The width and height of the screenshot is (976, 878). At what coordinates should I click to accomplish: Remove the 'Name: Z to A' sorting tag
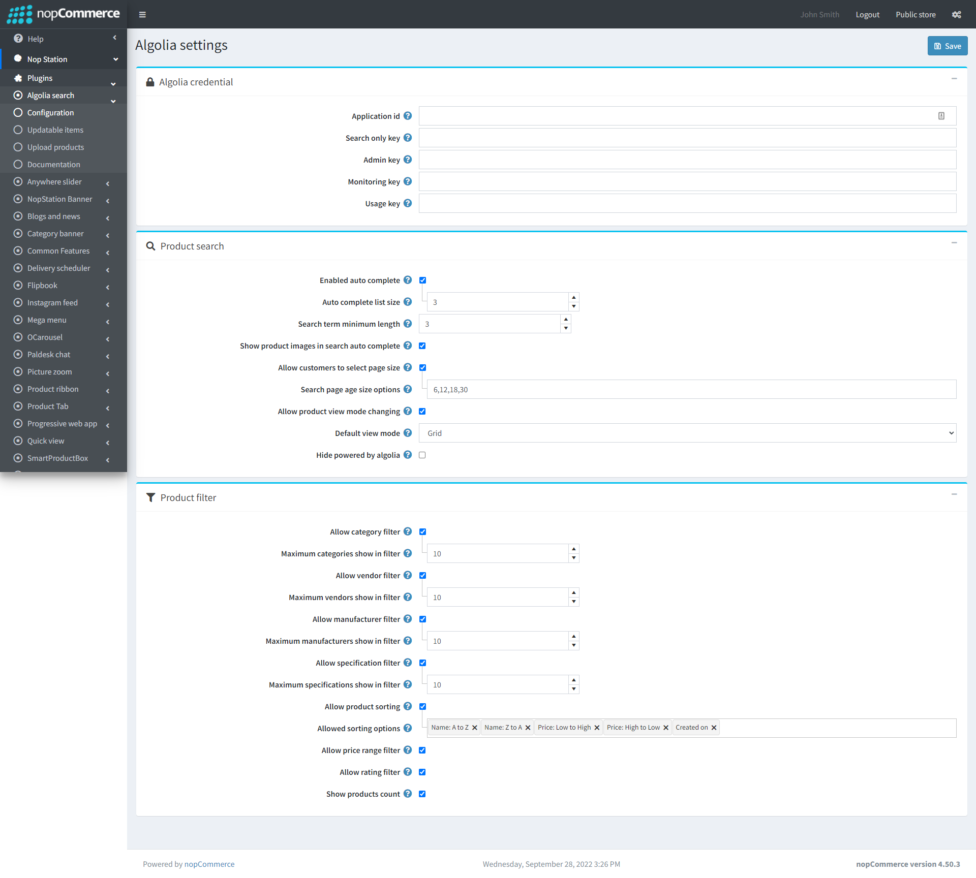[528, 728]
